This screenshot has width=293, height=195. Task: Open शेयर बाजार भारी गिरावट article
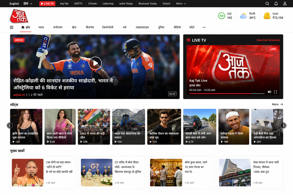tap(250, 173)
